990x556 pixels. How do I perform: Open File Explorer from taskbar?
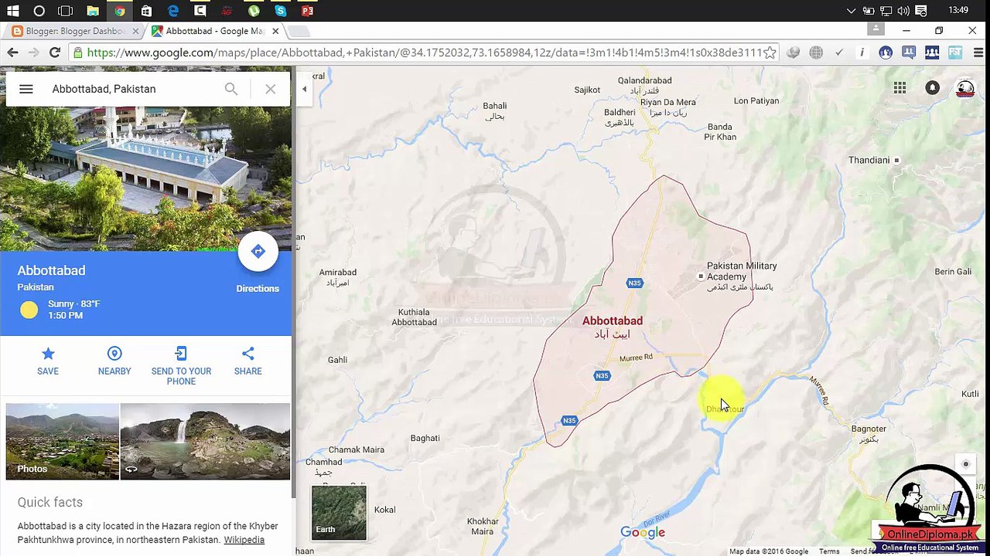93,11
